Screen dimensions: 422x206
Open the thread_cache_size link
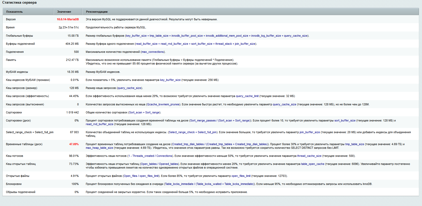pyautogui.click(x=309, y=156)
